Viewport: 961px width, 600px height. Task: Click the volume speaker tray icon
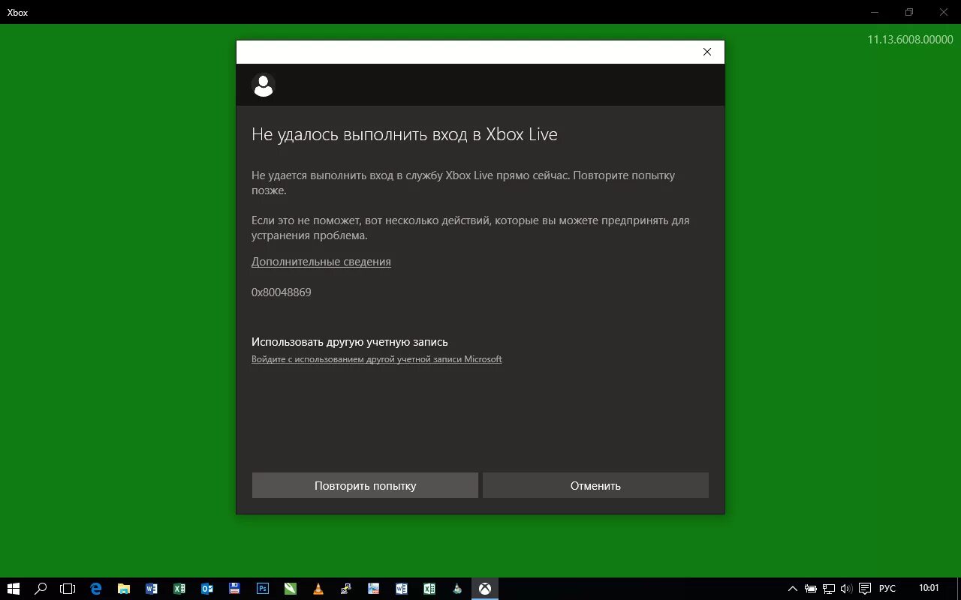coord(846,589)
